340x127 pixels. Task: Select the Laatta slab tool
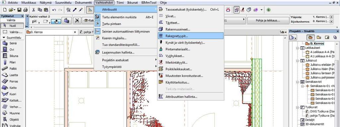coord(11,75)
